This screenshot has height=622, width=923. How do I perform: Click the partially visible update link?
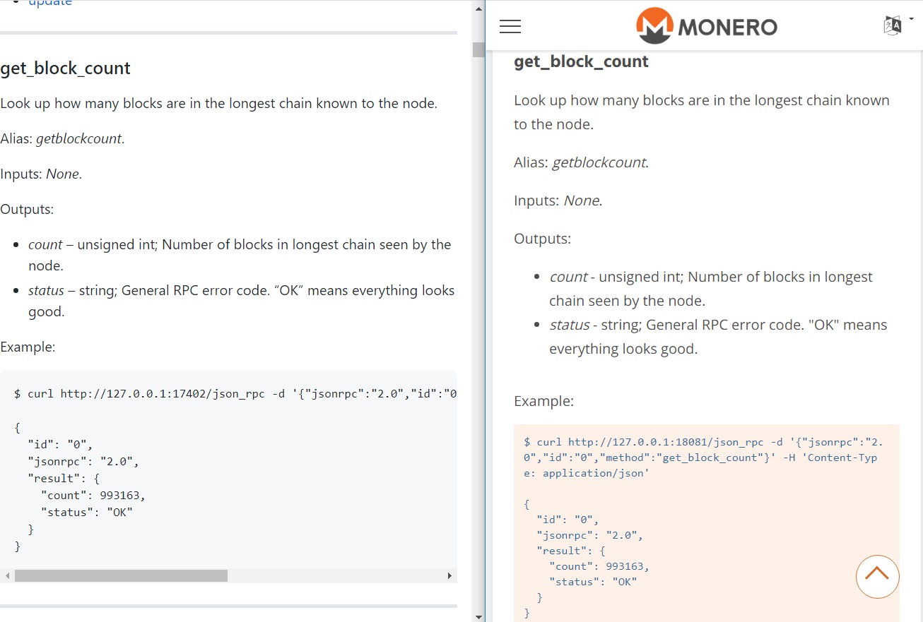pyautogui.click(x=50, y=3)
